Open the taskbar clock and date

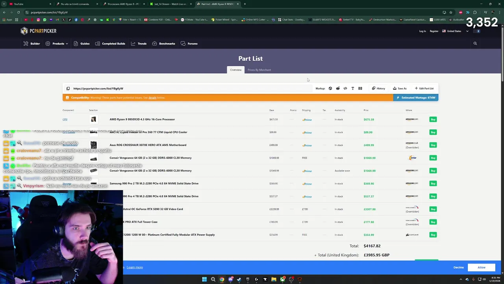coord(495,279)
